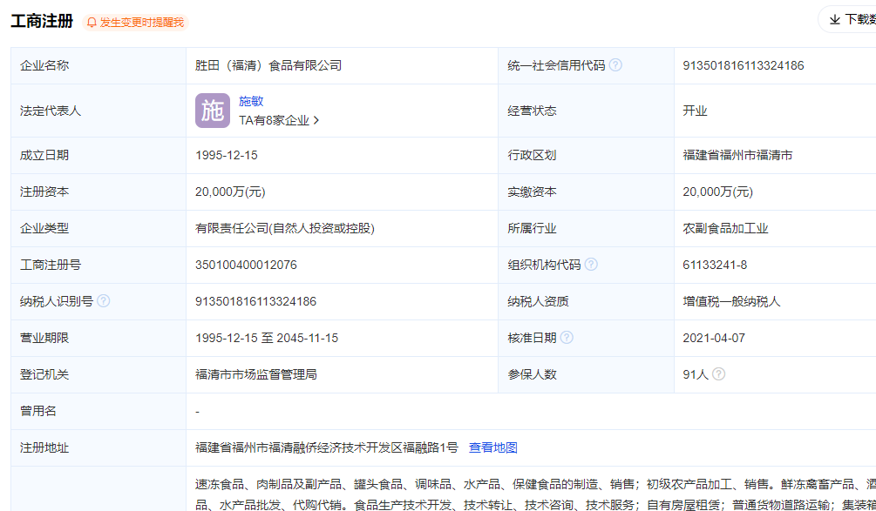The width and height of the screenshot is (876, 511).
Task: Open help icon beside 核准日期
Action: click(x=567, y=338)
